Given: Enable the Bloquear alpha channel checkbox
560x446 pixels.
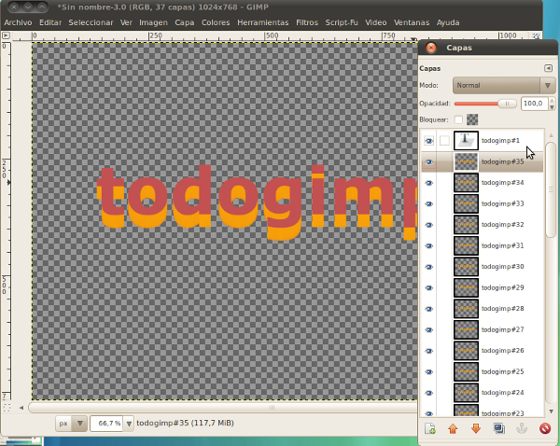Looking at the screenshot, I should coord(458,119).
